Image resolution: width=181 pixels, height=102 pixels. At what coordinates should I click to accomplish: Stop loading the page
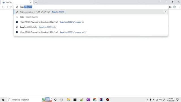pyautogui.click(x=11, y=7)
